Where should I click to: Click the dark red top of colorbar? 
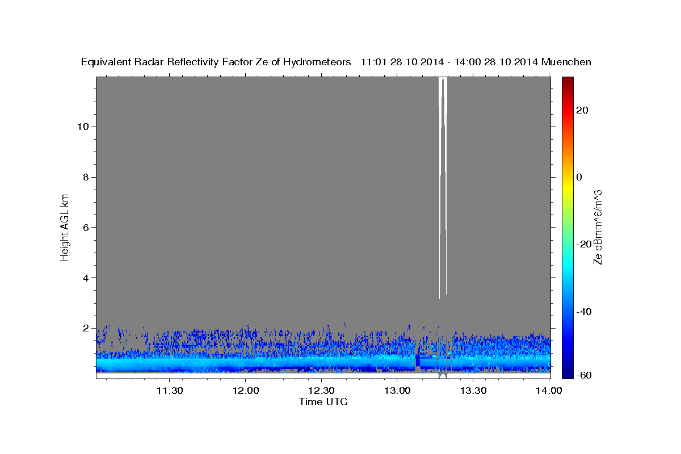pyautogui.click(x=568, y=80)
